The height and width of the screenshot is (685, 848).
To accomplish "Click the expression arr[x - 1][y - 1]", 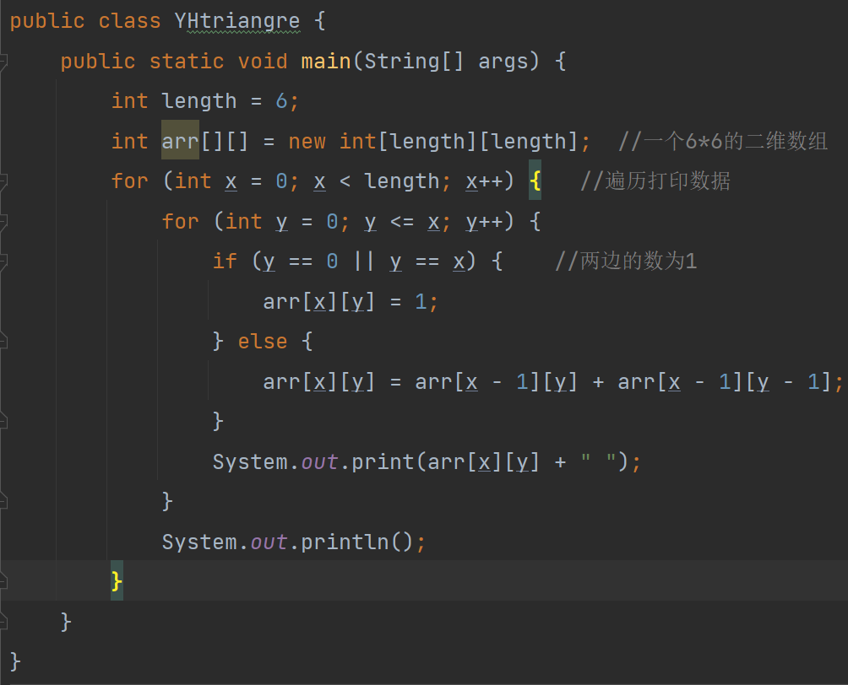I will 724,382.
